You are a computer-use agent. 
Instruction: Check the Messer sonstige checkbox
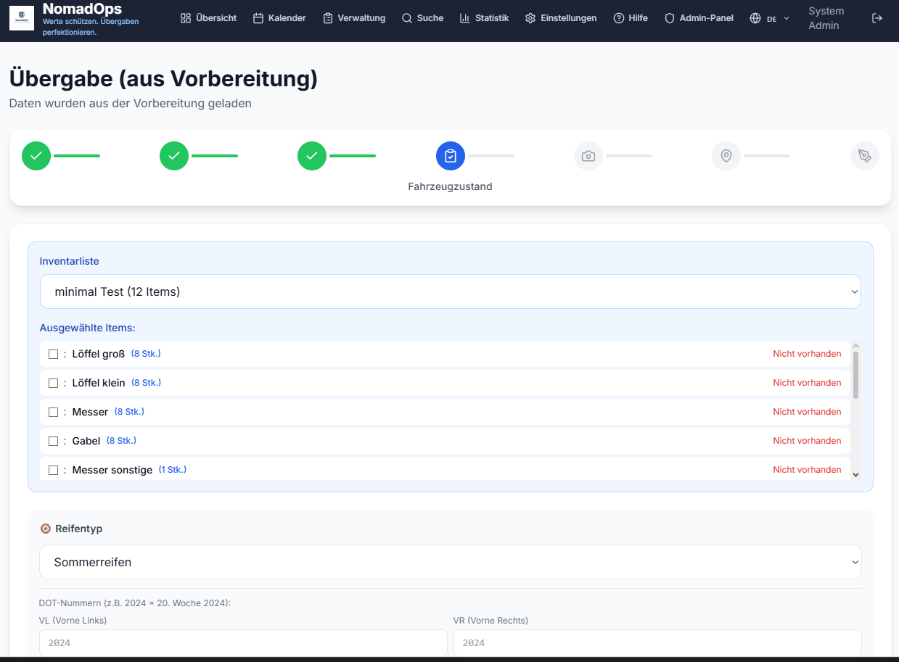(x=53, y=470)
